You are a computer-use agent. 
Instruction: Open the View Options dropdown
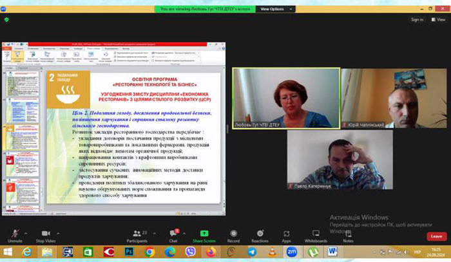tap(273, 10)
